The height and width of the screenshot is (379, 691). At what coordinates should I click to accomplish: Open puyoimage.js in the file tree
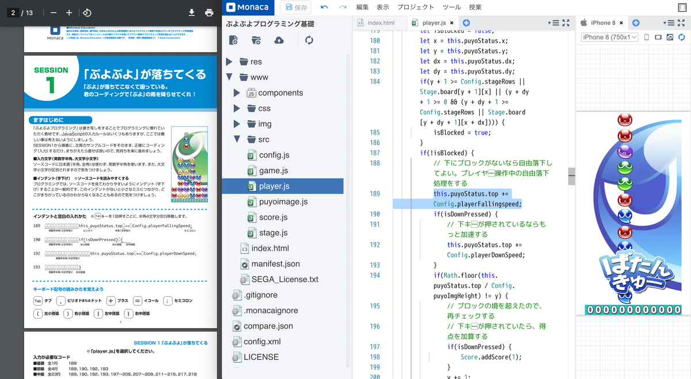(x=283, y=202)
